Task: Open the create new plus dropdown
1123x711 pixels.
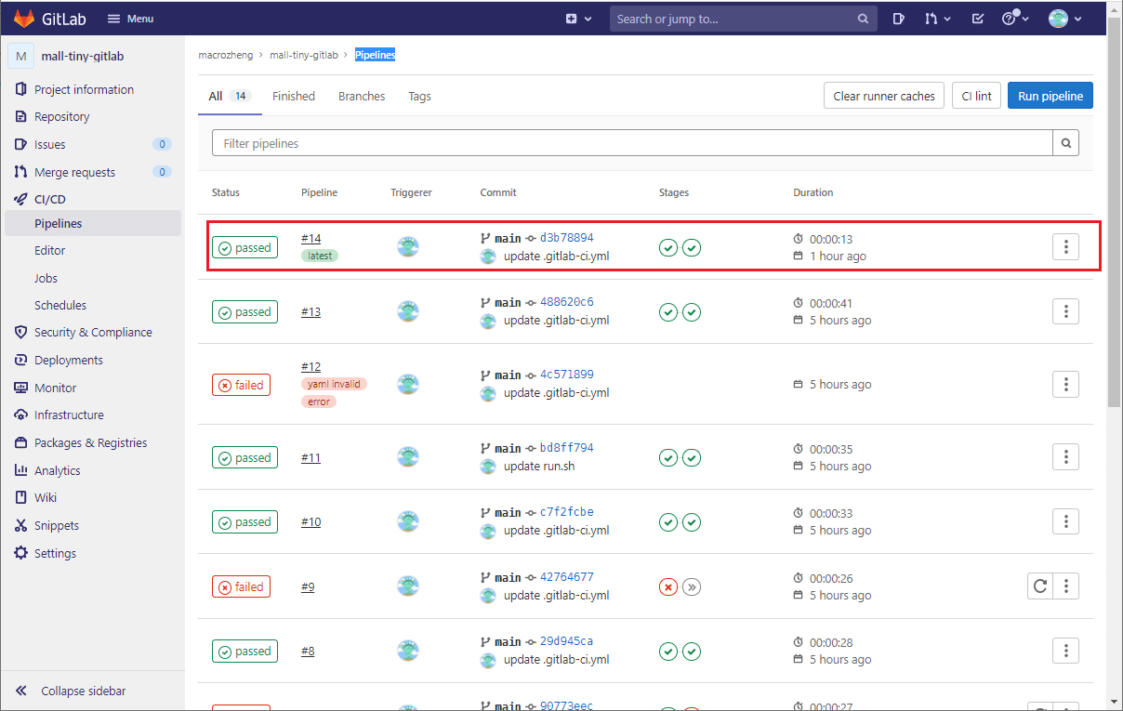Action: coord(578,19)
